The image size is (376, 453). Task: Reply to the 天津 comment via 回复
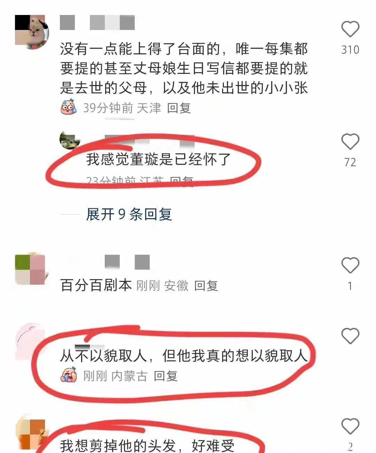point(179,108)
